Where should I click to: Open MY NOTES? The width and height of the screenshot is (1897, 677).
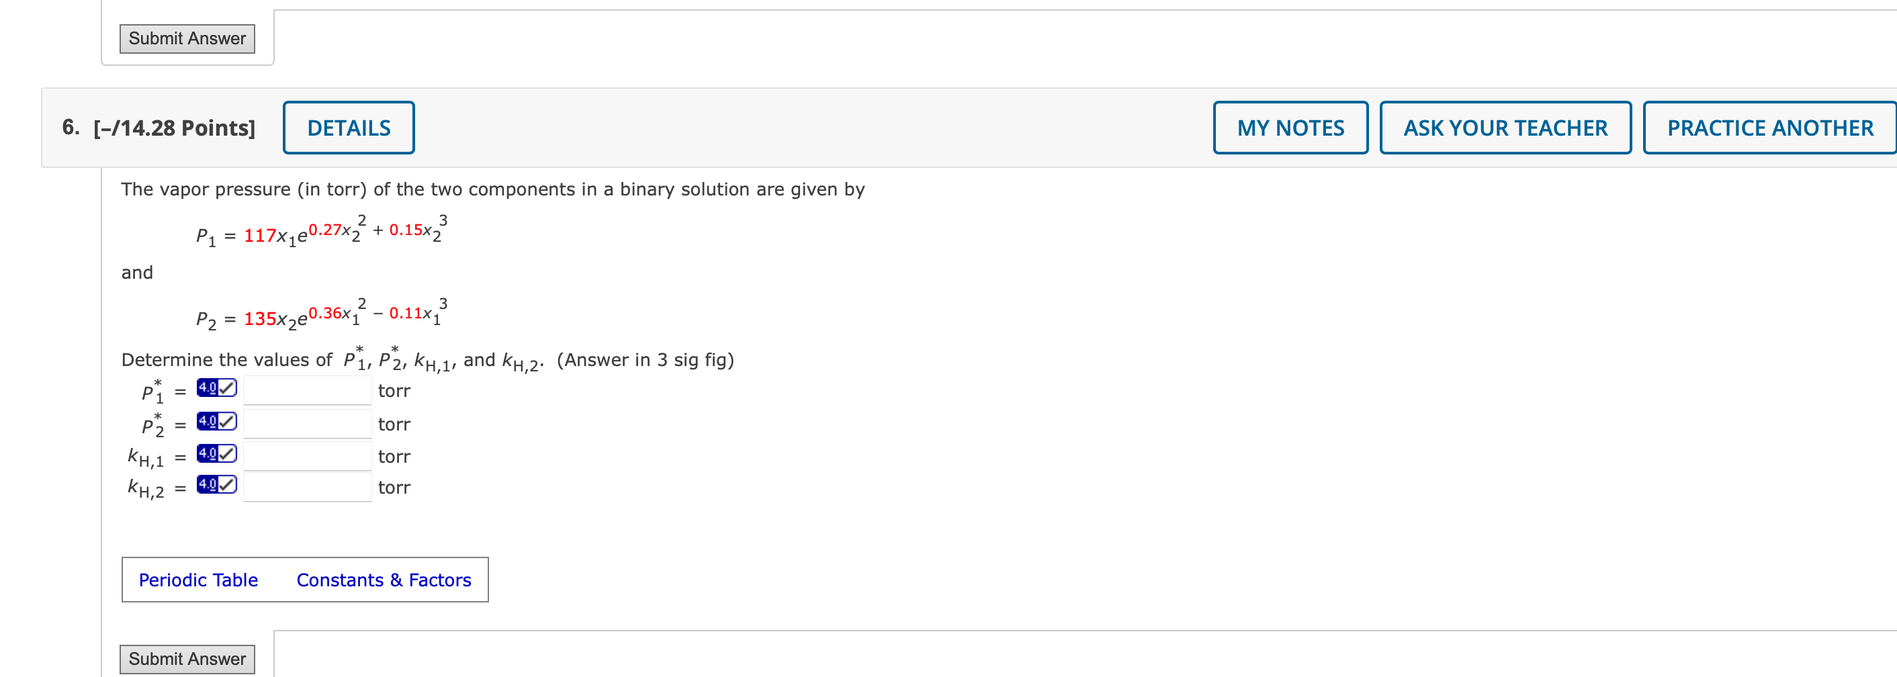tap(1290, 127)
